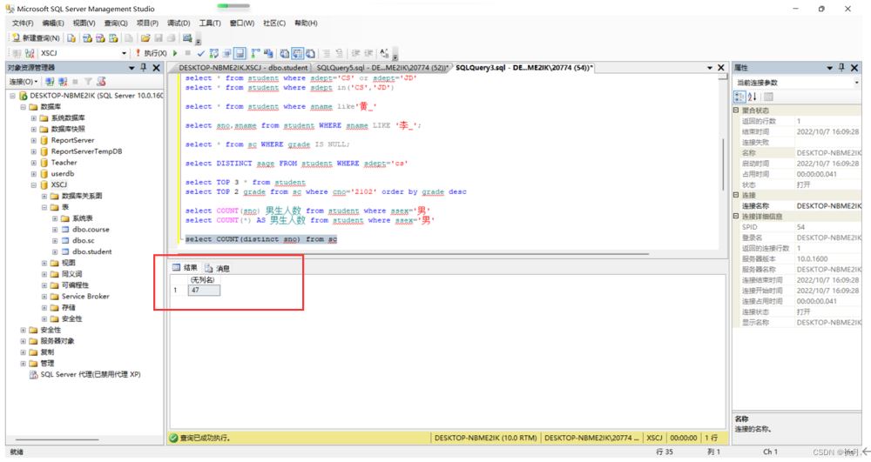The width and height of the screenshot is (871, 462).
Task: Select the result cell showing 47
Action: tap(204, 290)
